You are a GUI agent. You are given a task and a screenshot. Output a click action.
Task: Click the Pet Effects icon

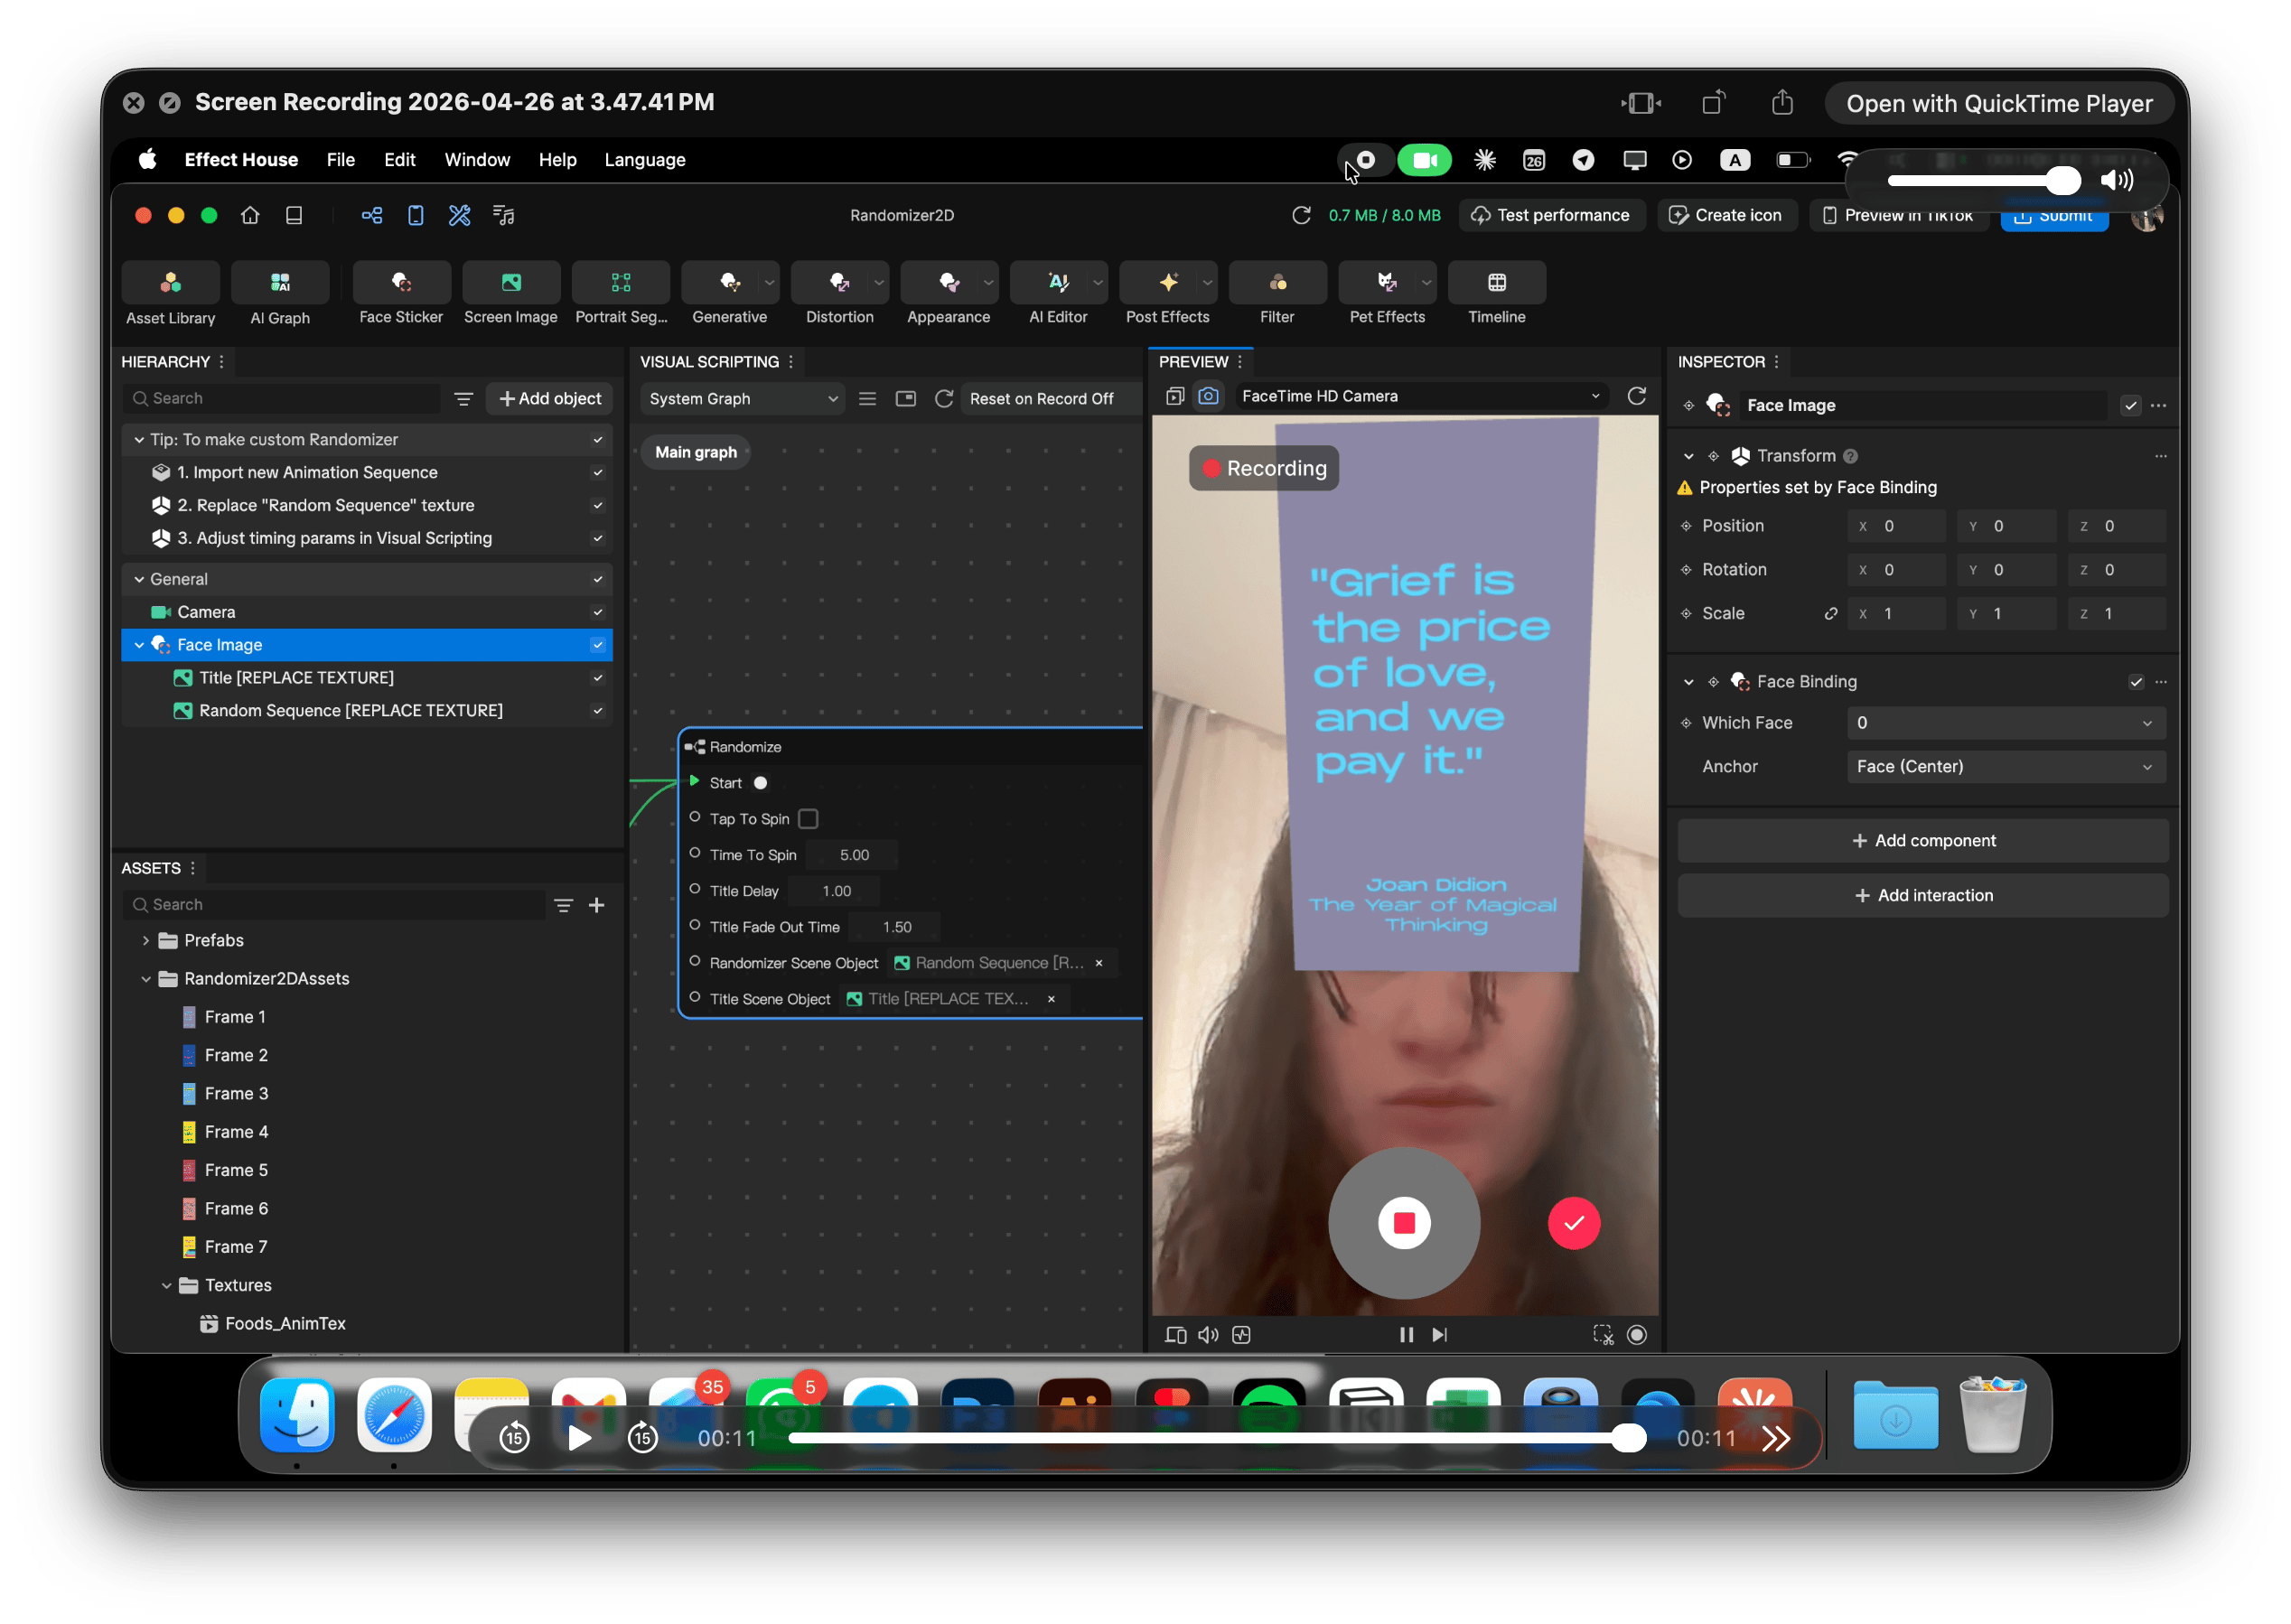coord(1387,283)
